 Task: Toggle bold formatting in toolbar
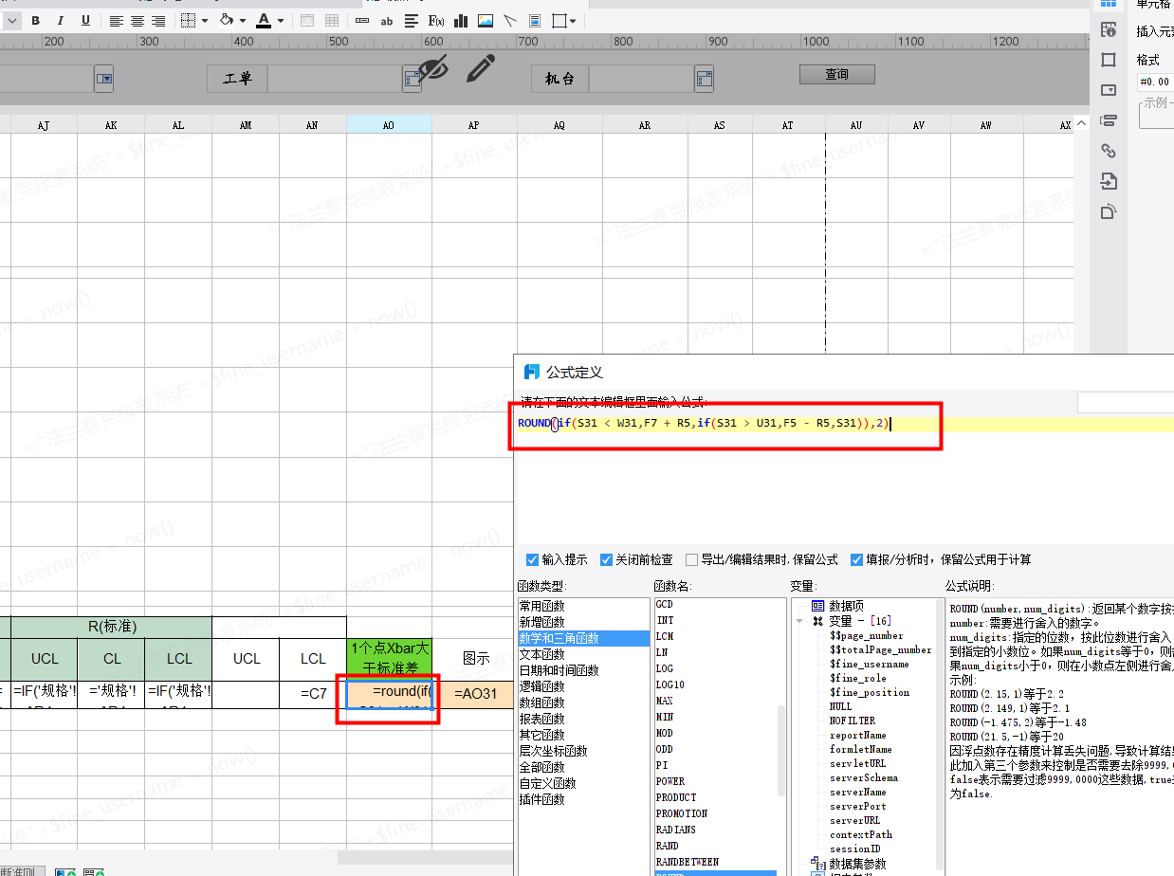[36, 20]
